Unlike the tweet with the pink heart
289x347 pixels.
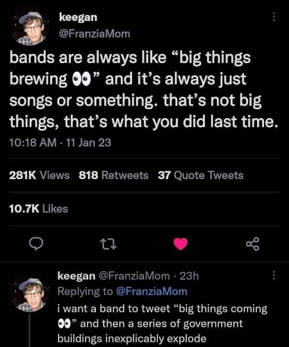point(181,244)
